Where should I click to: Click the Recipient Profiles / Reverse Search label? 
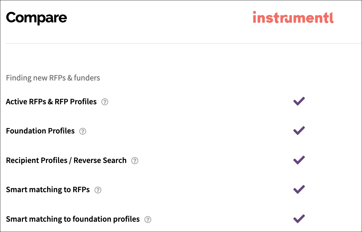click(x=66, y=160)
